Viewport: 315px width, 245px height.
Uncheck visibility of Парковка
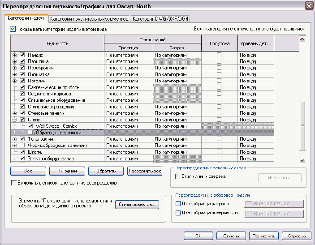pyautogui.click(x=22, y=61)
